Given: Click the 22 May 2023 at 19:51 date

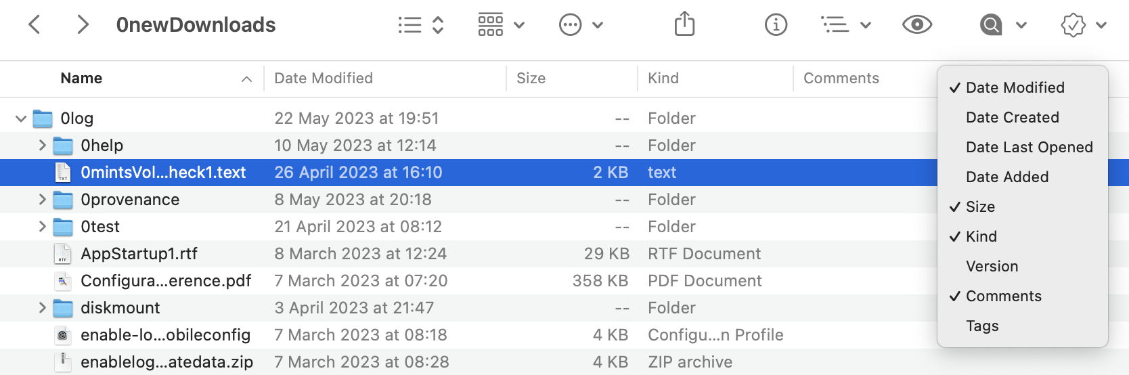Looking at the screenshot, I should point(357,118).
